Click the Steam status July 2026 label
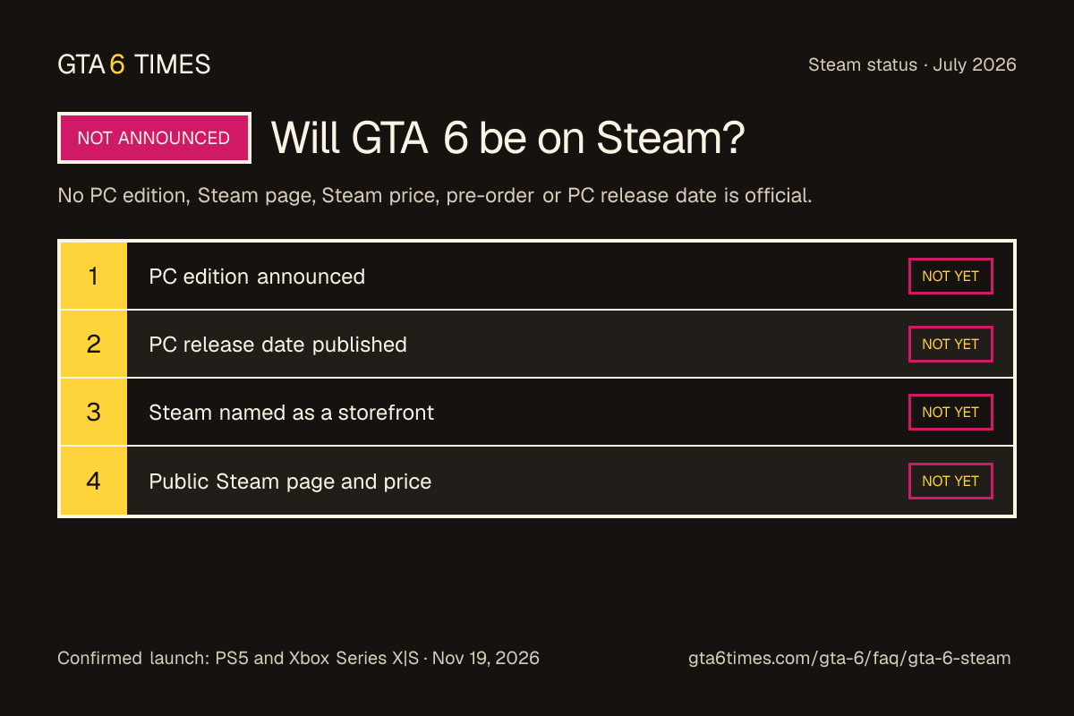This screenshot has height=716, width=1074. 912,64
